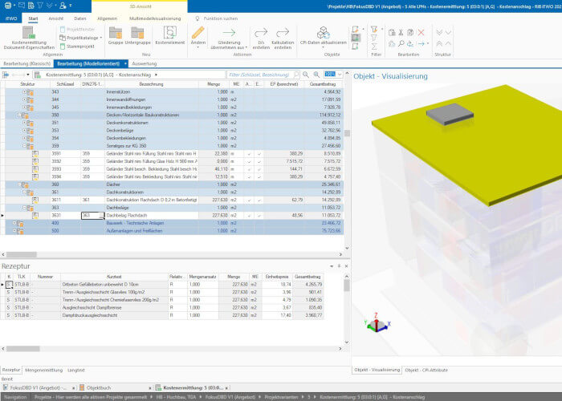Switch to Bearbeitung (Klassisch) tab

tap(26, 63)
